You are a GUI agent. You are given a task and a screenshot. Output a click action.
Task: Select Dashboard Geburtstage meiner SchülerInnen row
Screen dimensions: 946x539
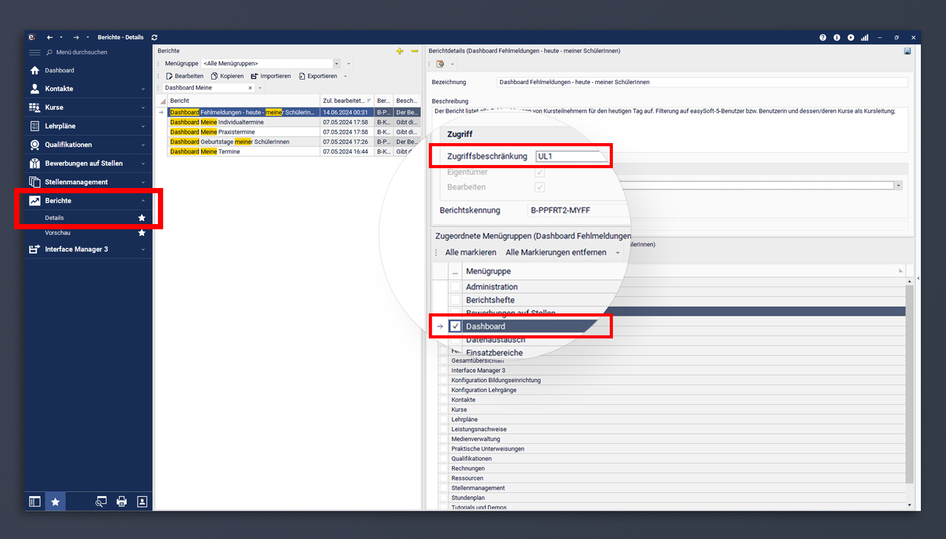coord(293,142)
